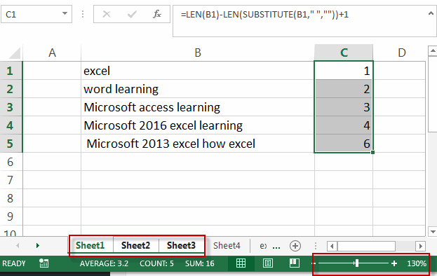Click vertical scrollbar down arrow
The image size is (437, 276).
point(433,231)
